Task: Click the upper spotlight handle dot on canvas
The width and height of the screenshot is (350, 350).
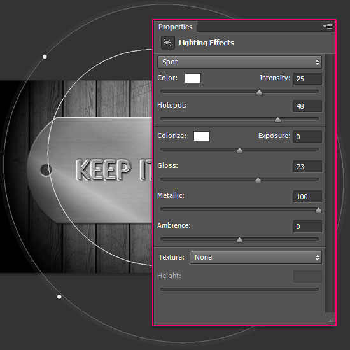Action: point(45,57)
